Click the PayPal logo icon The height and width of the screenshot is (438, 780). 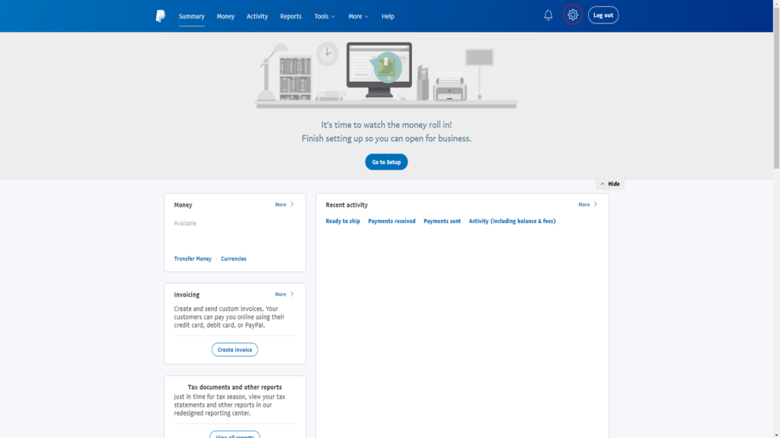coord(161,16)
